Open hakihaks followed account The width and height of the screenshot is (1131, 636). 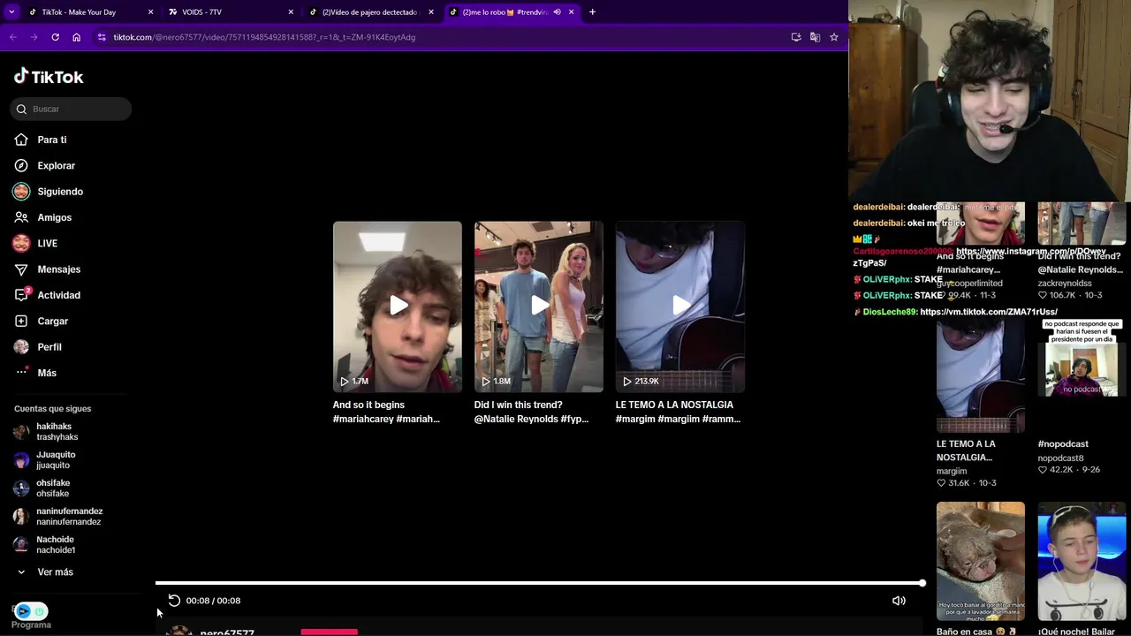pos(58,432)
